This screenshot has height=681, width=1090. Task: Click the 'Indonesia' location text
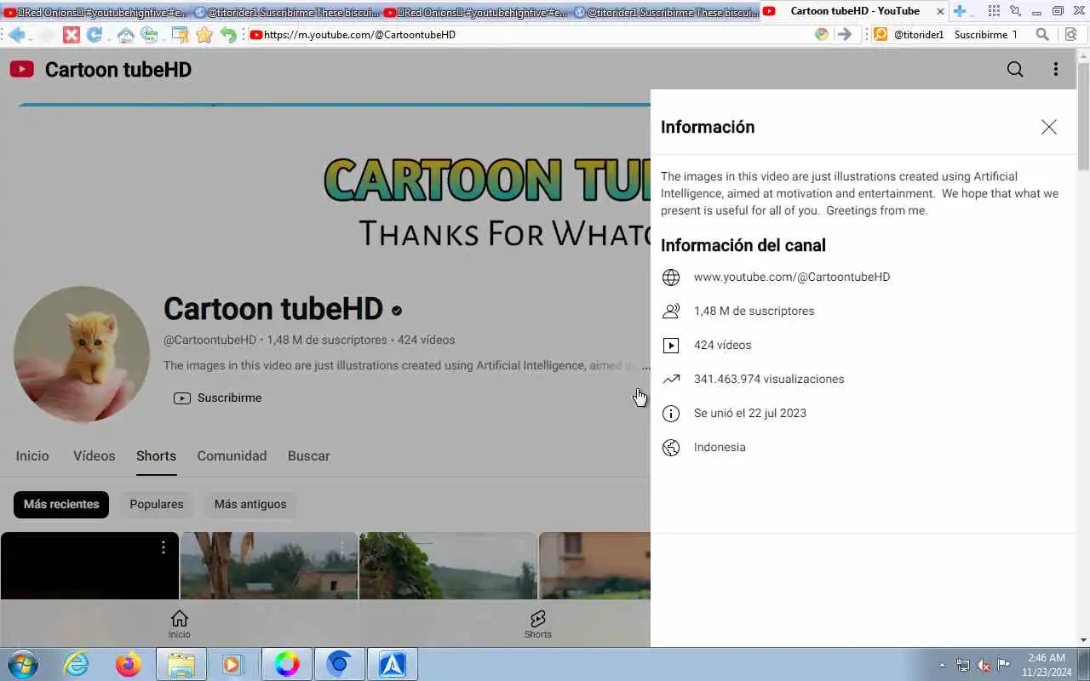point(720,448)
